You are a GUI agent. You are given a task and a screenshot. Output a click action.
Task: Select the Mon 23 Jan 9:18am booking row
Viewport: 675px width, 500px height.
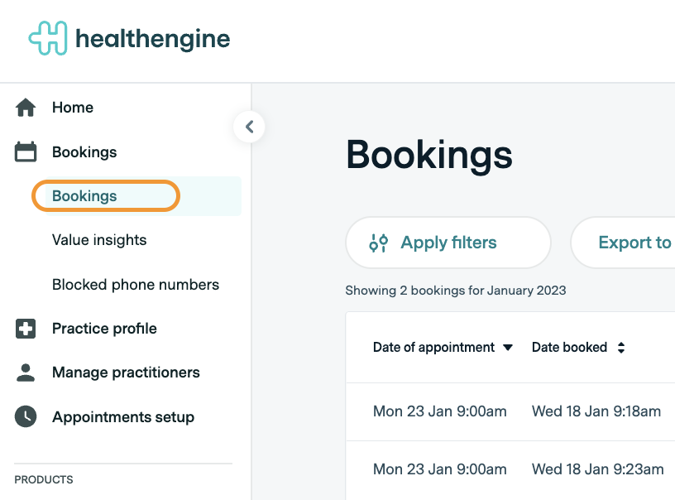tap(513, 411)
